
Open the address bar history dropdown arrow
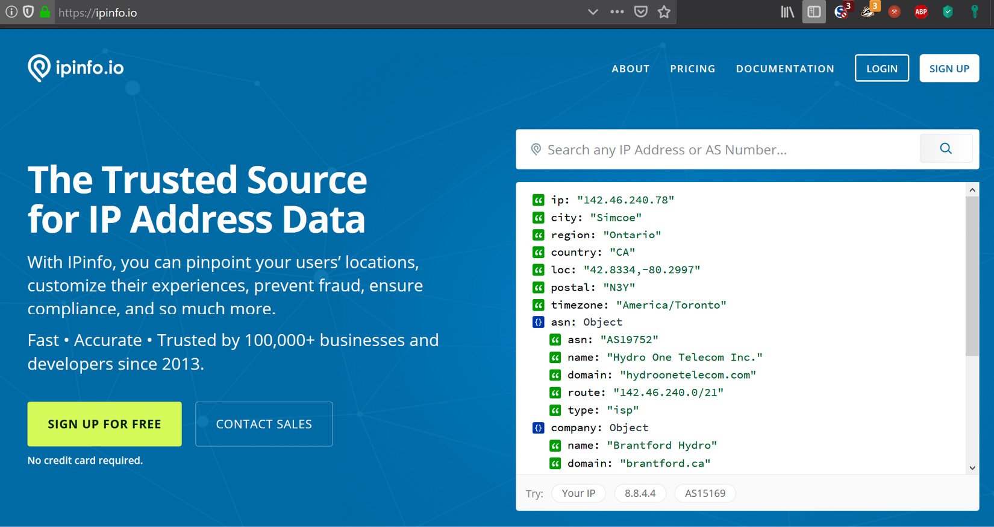coord(593,12)
